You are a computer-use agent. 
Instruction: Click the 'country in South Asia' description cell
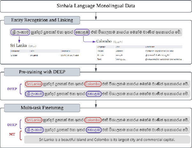tap(70, 56)
